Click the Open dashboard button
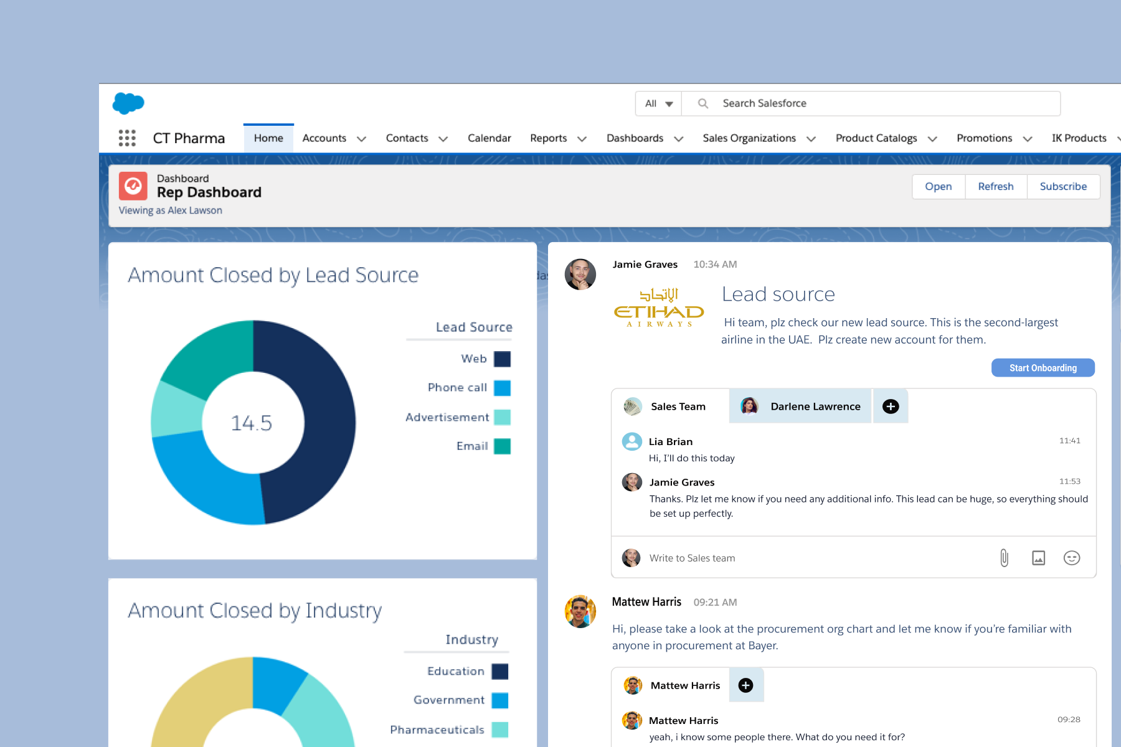The image size is (1121, 747). tap(938, 186)
